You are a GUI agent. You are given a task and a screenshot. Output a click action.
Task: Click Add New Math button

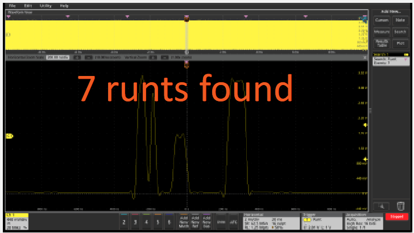[184, 222]
